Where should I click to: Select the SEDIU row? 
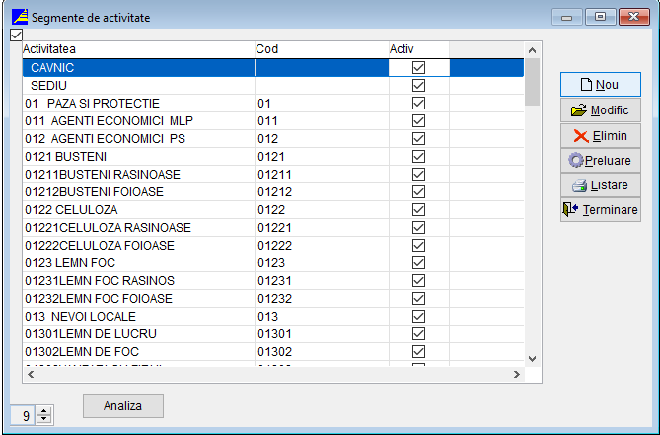138,86
